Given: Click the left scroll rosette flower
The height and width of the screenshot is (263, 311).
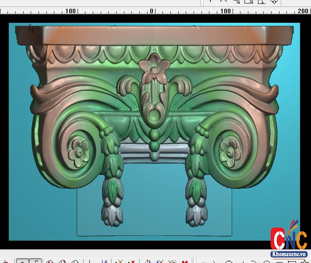Looking at the screenshot, I should (x=78, y=152).
